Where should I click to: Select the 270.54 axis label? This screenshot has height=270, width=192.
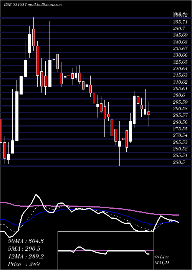[x=180, y=135]
